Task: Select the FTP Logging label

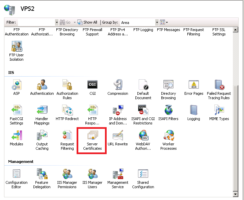Action: [143, 30]
